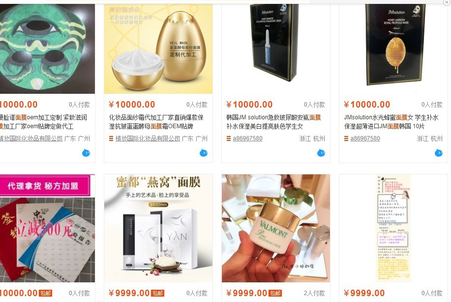The image size is (451, 302).
Task: Click the blue chat icon on the green opera mask card
Action: 86,153
